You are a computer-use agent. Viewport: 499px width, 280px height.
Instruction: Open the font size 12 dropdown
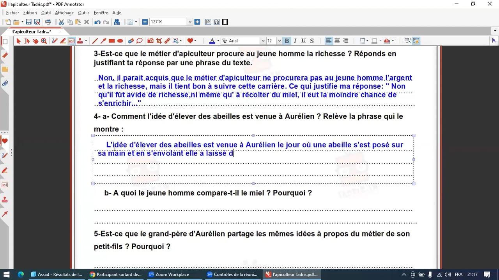click(x=279, y=41)
